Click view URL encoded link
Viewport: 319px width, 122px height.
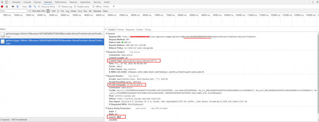pyautogui.click(x=159, y=108)
